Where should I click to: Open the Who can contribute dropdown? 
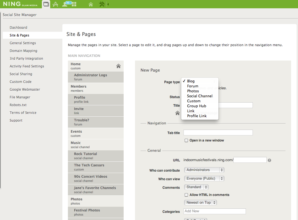pyautogui.click(x=204, y=170)
